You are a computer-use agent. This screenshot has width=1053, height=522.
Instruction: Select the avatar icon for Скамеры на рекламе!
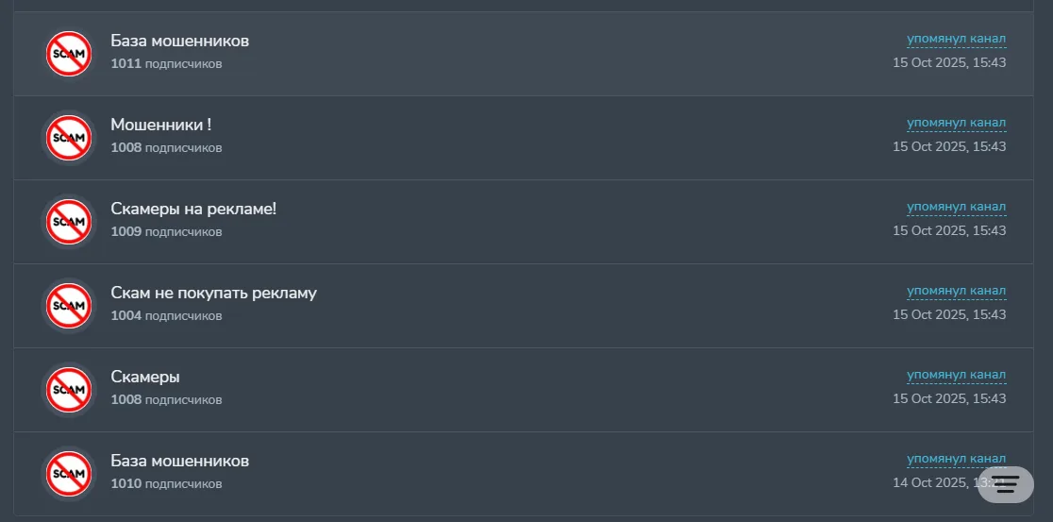(x=69, y=222)
